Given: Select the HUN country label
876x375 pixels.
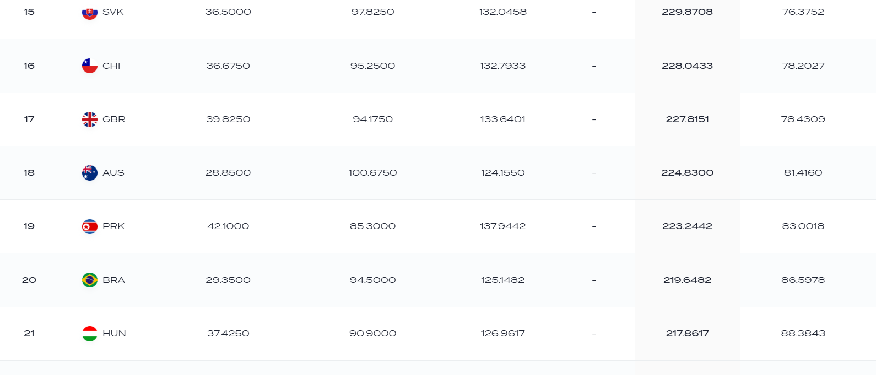Looking at the screenshot, I should tap(114, 333).
